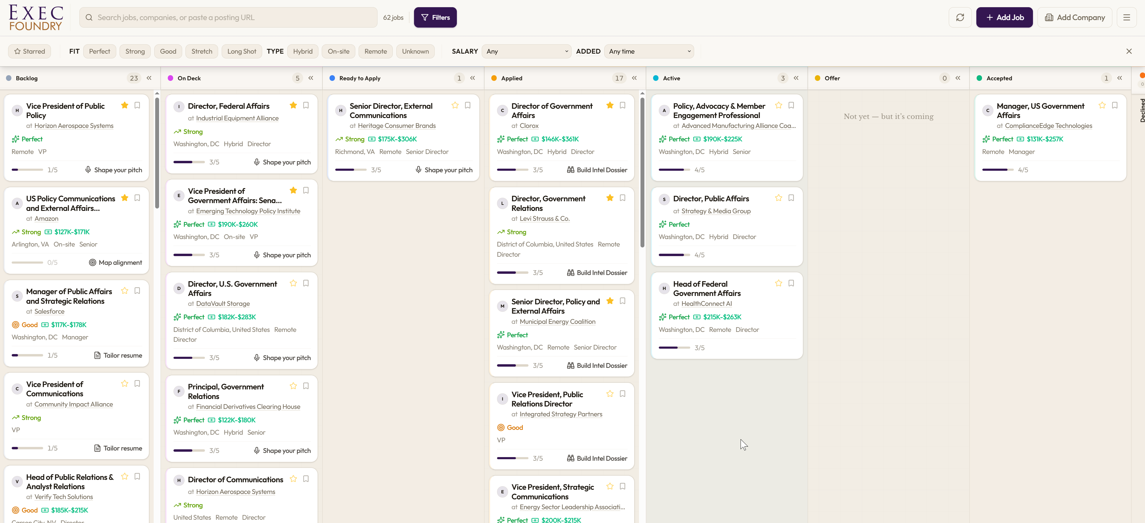Click the Add Company button
The height and width of the screenshot is (523, 1145).
pos(1074,17)
